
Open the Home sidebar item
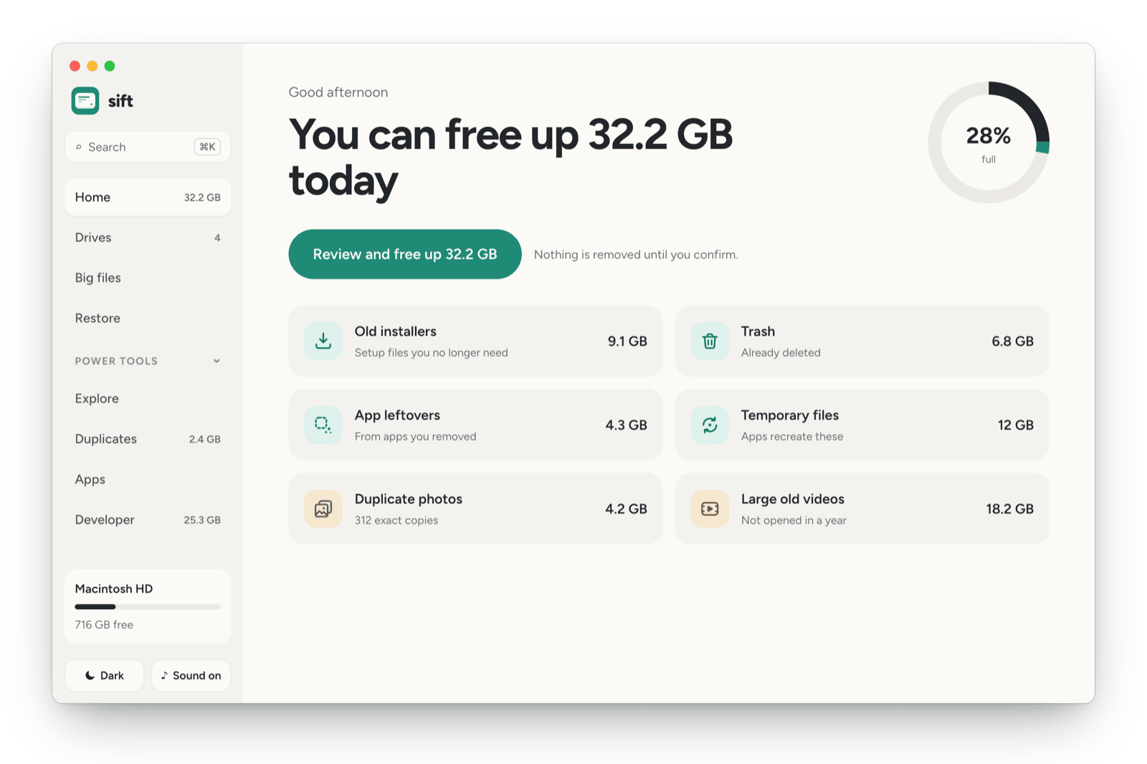(148, 197)
